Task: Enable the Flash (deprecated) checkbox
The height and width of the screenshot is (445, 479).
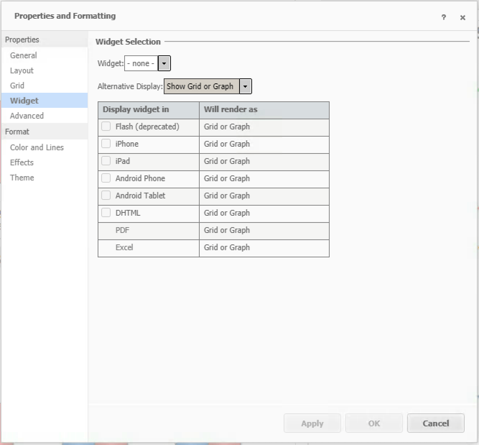Action: point(106,127)
